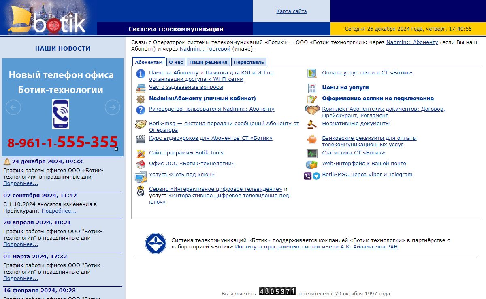Click the new office phone banner image

click(x=63, y=107)
